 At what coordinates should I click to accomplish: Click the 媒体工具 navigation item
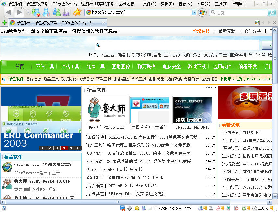(x=95, y=67)
